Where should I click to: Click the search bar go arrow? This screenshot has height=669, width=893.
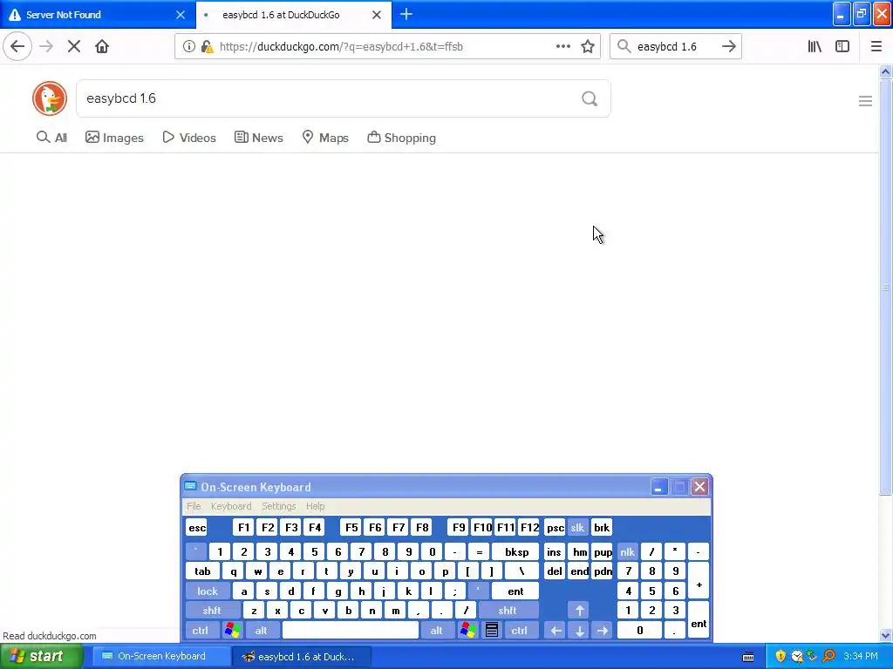(729, 47)
